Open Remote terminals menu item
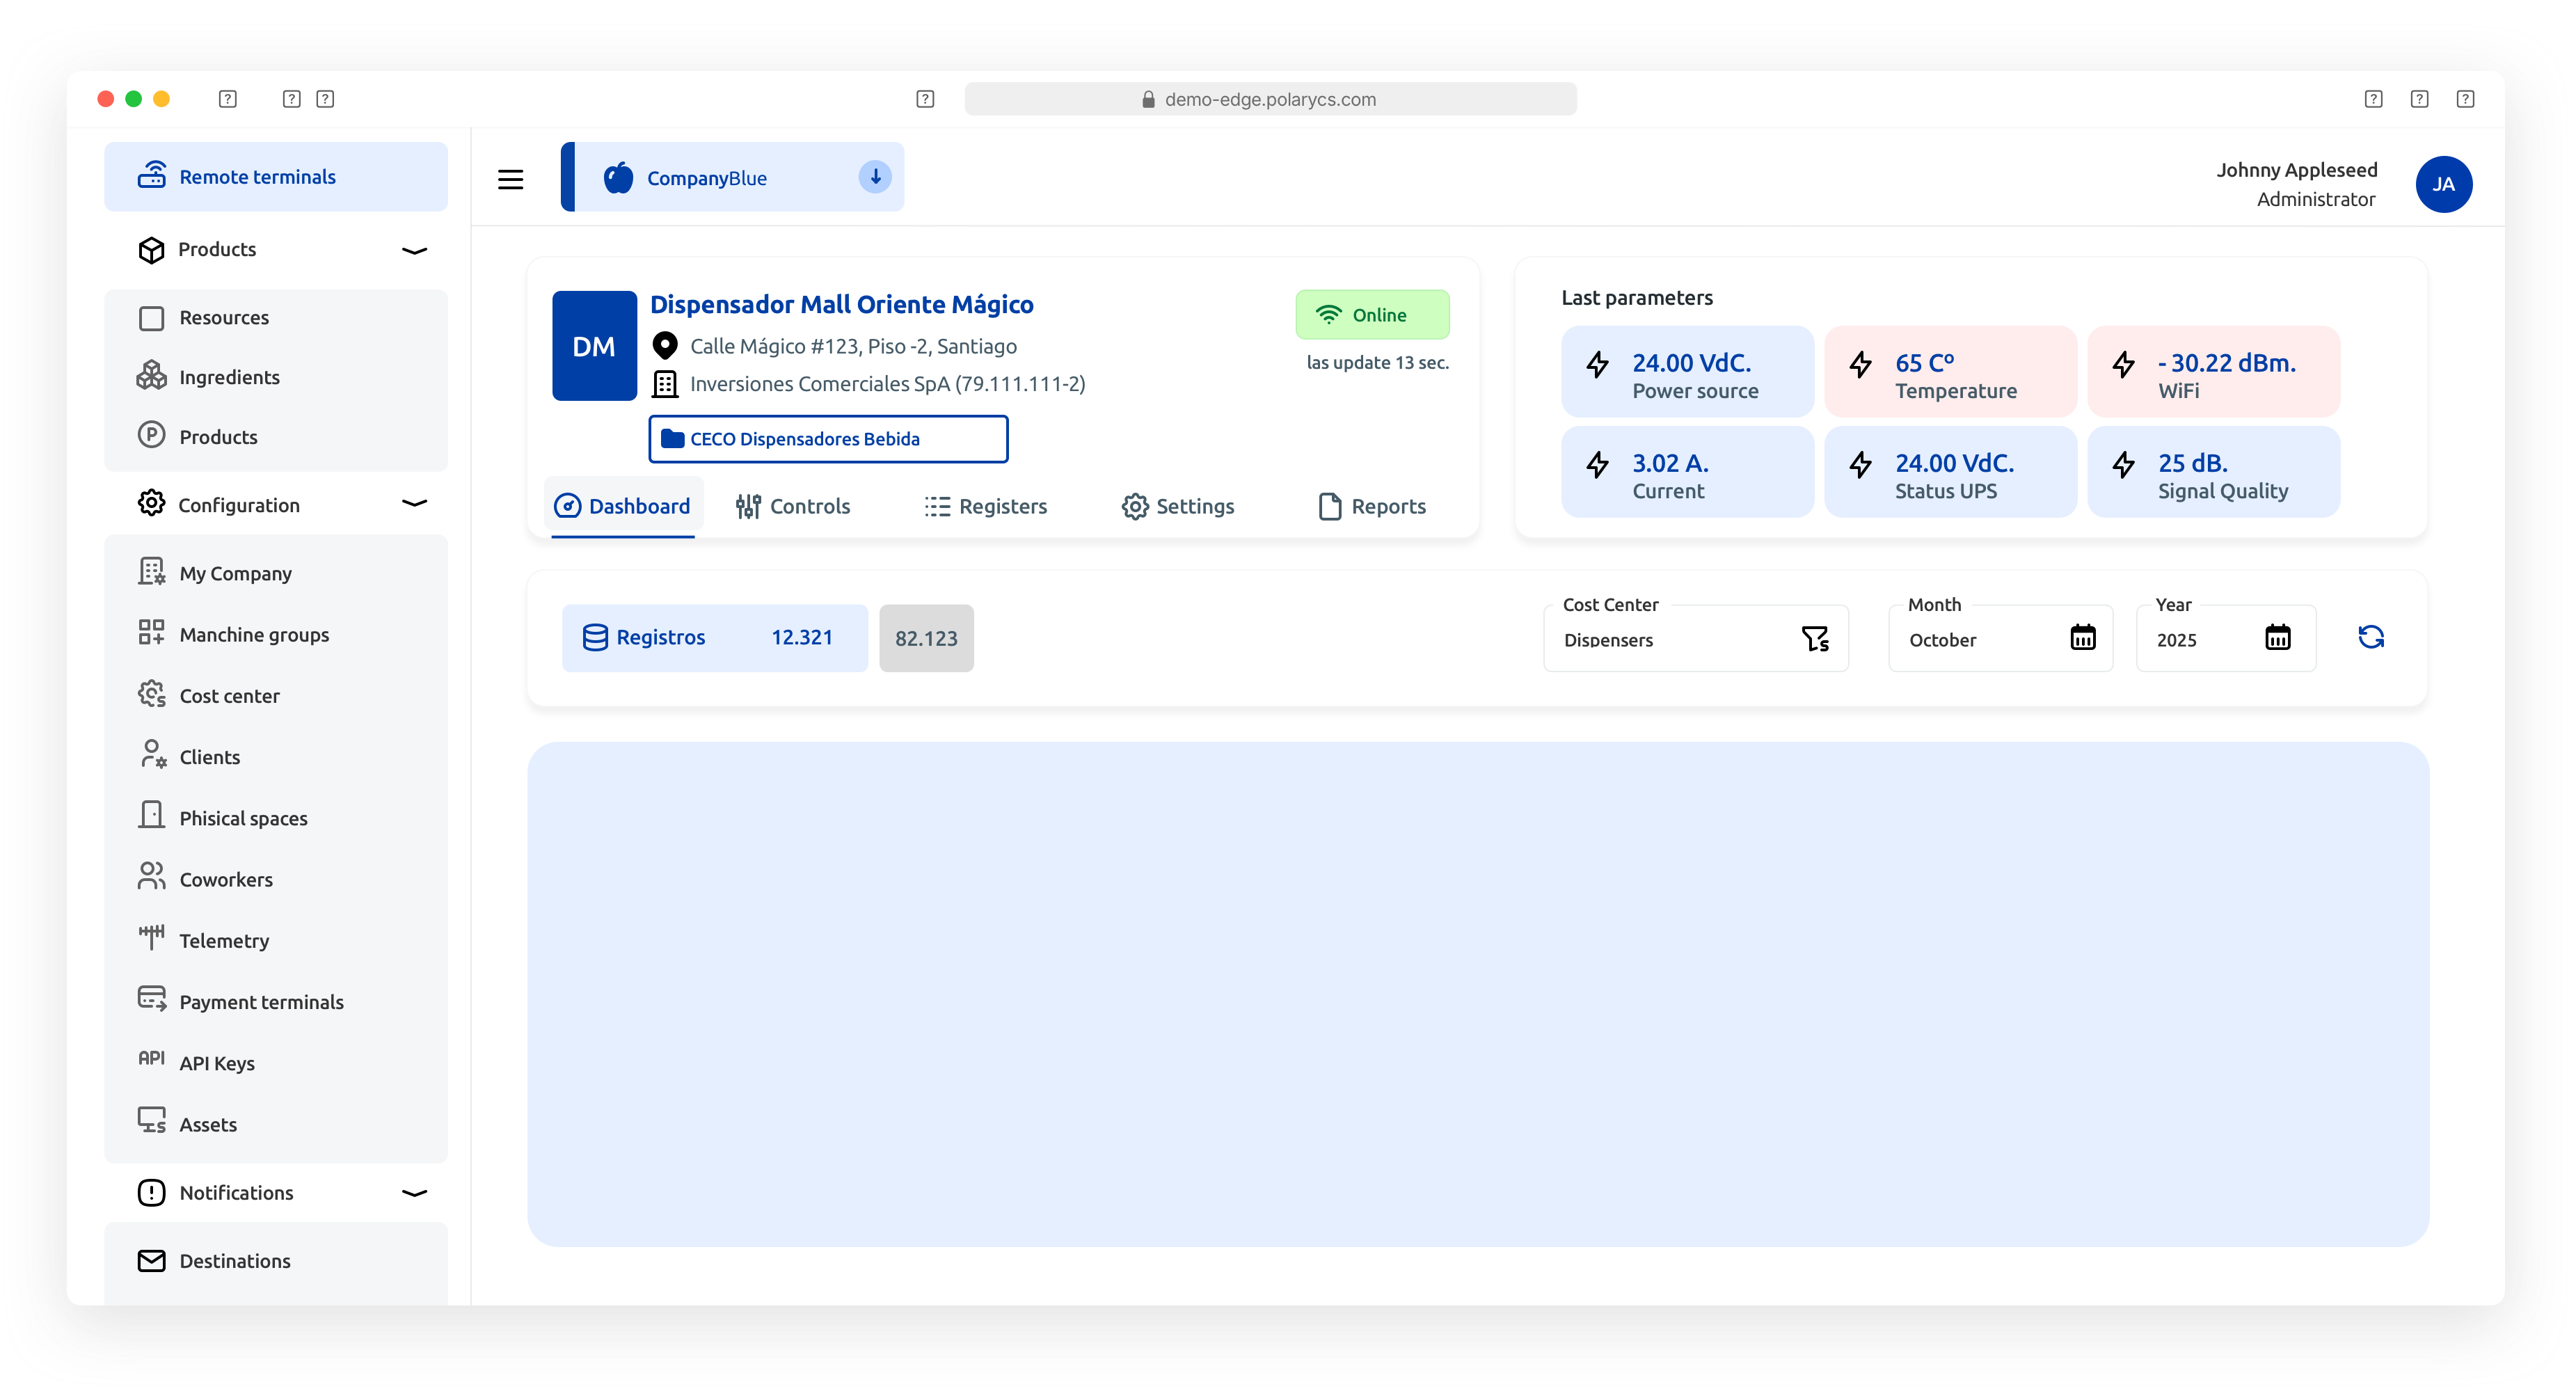 click(x=276, y=177)
